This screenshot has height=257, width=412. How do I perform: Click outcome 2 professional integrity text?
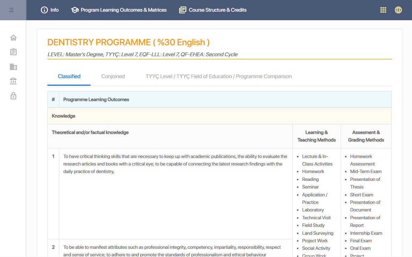(172, 251)
